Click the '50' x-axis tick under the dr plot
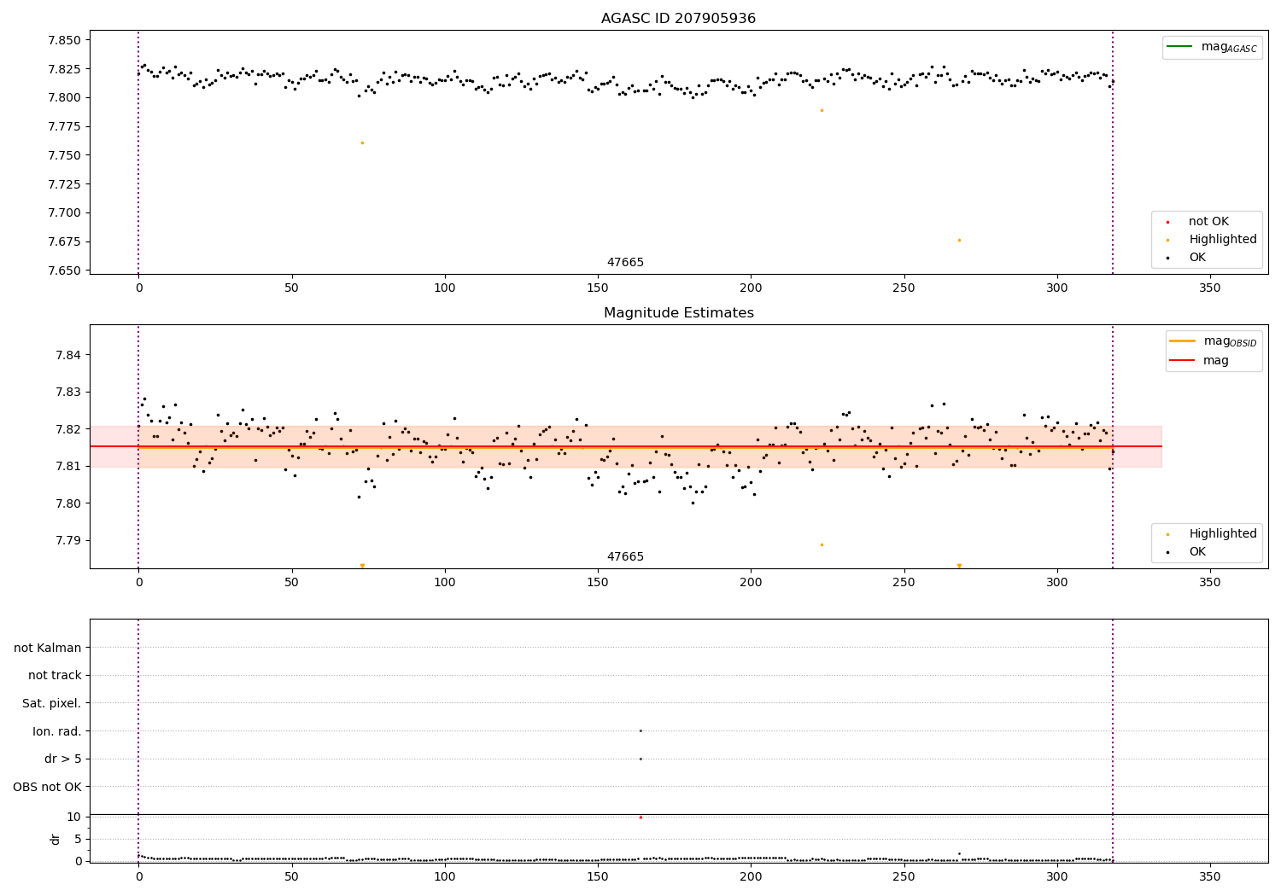 pos(292,876)
